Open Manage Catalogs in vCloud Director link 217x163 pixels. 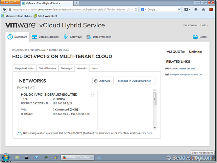[186, 74]
